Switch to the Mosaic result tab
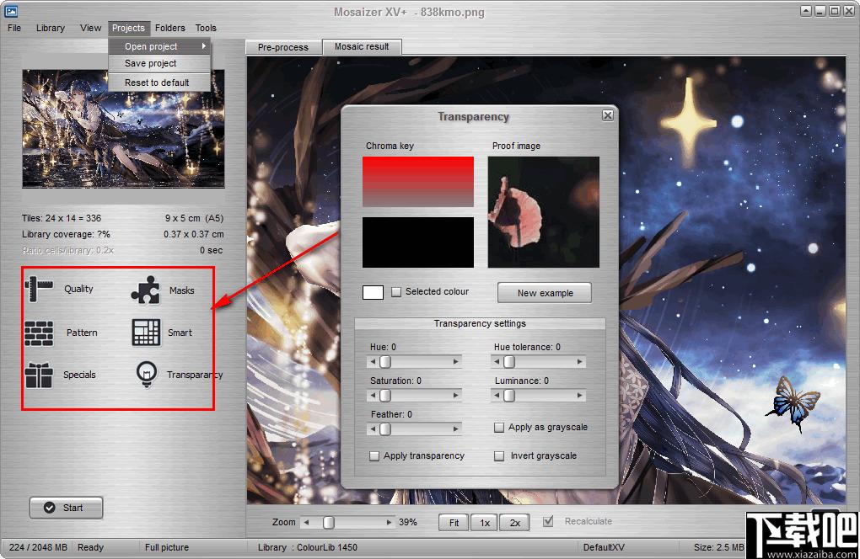 point(362,46)
